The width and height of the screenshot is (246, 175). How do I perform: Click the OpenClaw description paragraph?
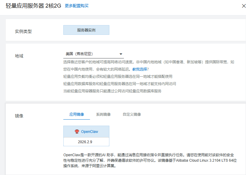point(148,160)
